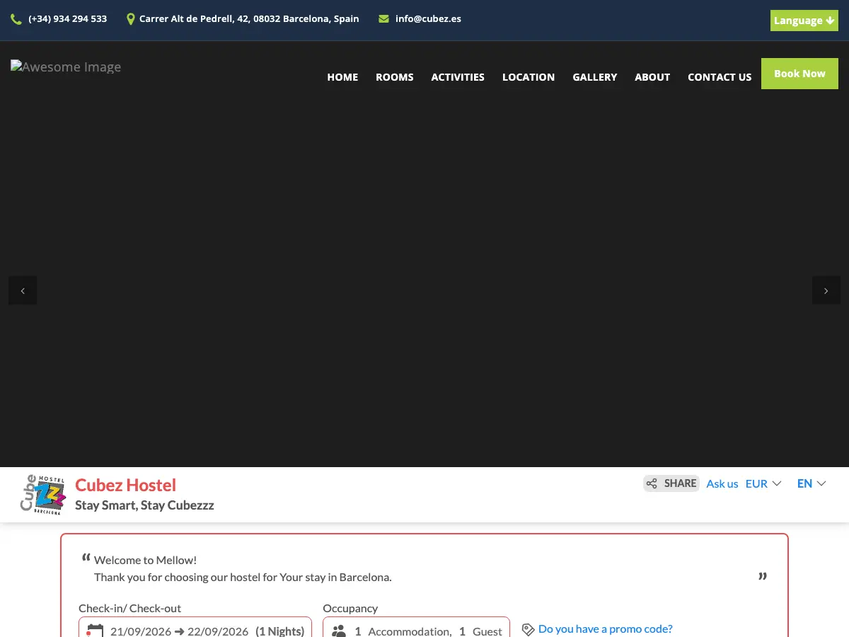
Task: Click the green Book Now button
Action: (x=799, y=74)
